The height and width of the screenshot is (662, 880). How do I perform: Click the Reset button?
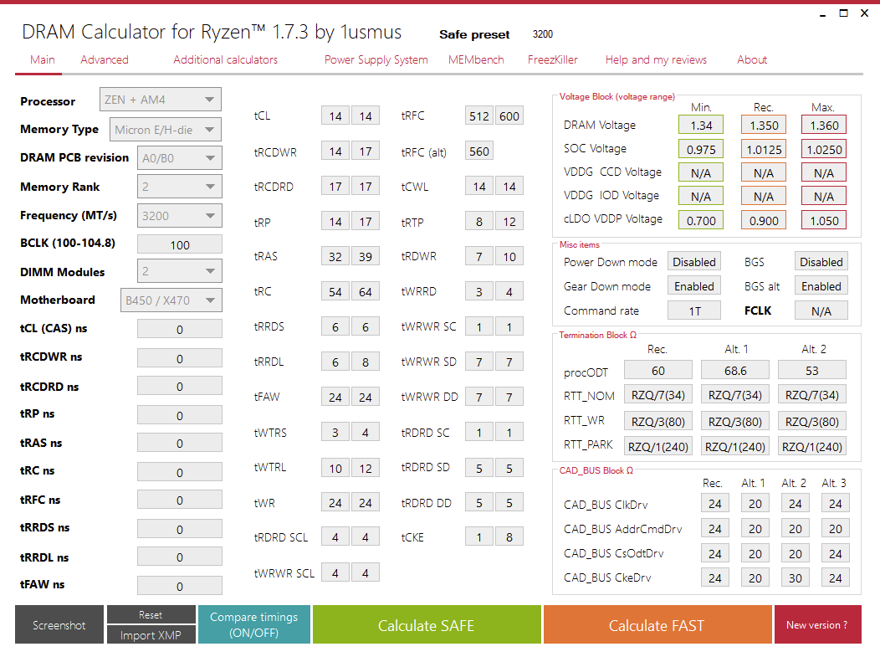[151, 615]
